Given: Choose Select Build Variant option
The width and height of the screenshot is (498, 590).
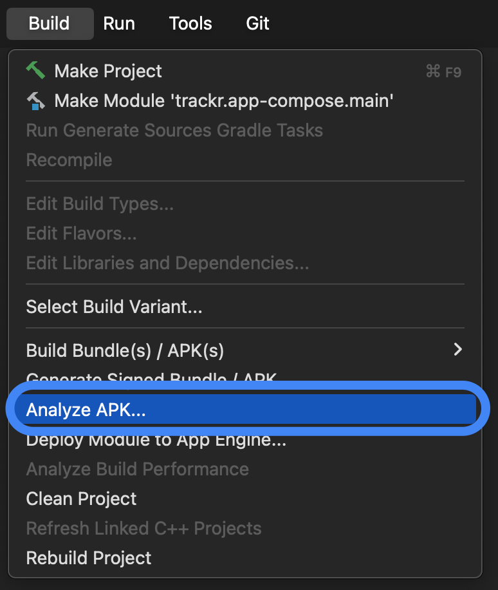Looking at the screenshot, I should pos(114,307).
